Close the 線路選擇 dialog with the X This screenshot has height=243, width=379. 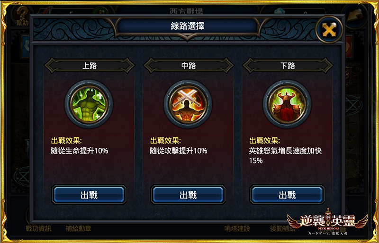[x=329, y=29]
